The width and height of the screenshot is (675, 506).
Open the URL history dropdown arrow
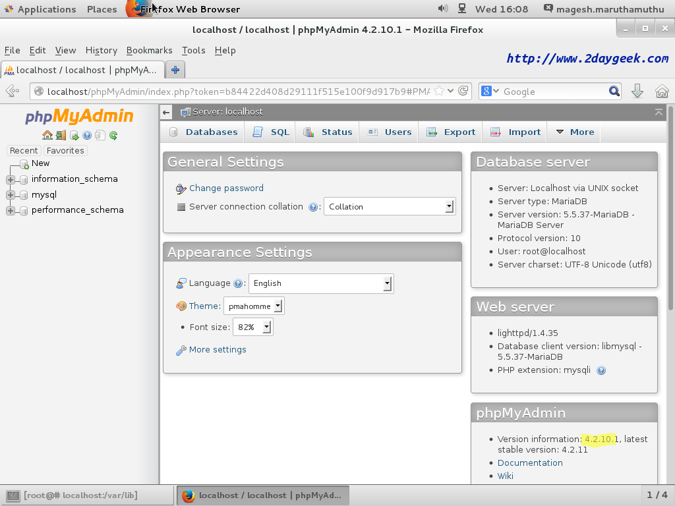450,91
